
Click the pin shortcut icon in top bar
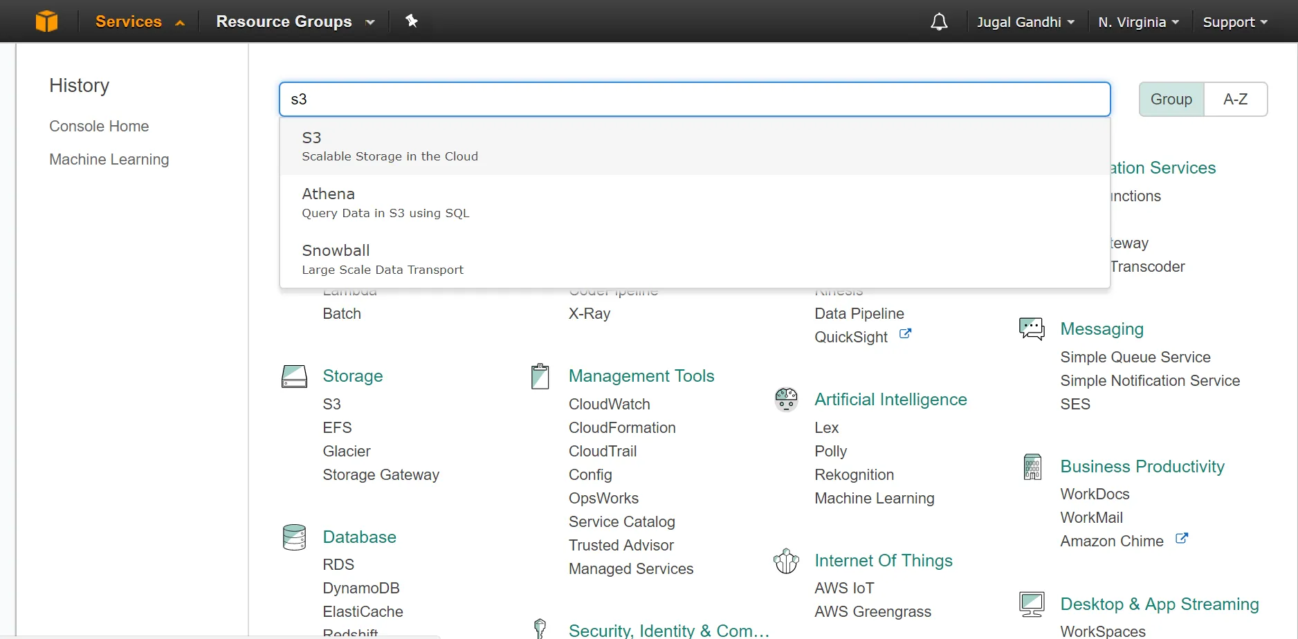coord(412,21)
